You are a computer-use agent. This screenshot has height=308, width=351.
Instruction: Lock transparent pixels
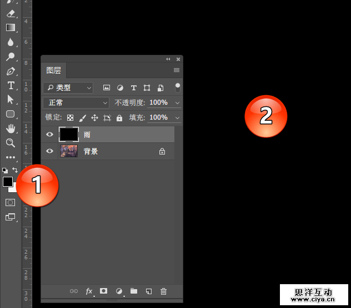[x=71, y=117]
